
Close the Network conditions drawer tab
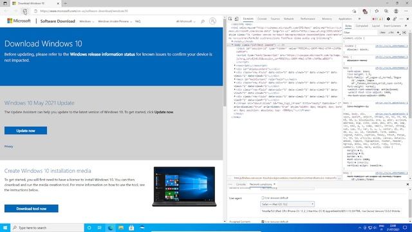click(275, 184)
